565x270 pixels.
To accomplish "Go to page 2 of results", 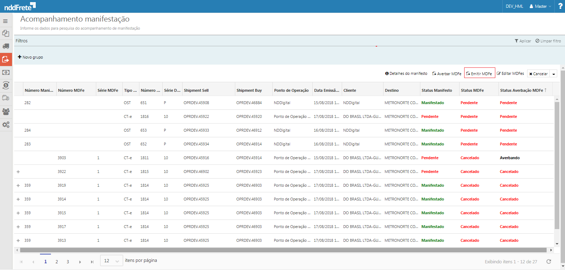I will [57, 262].
